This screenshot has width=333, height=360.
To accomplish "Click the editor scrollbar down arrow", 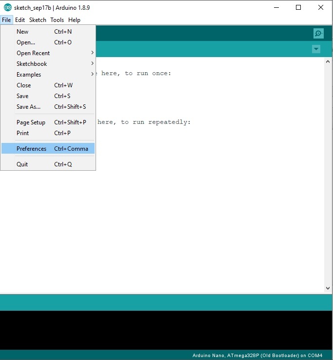I will coord(328,288).
